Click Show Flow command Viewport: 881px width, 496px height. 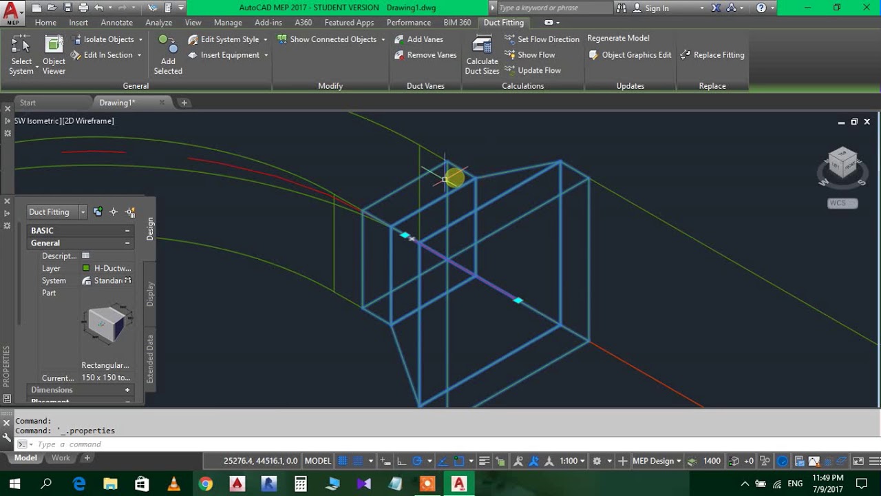[x=530, y=55]
